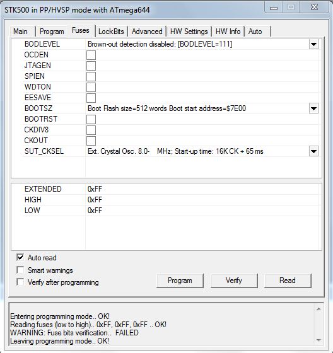
Task: Open the Program tab
Action: point(52,32)
